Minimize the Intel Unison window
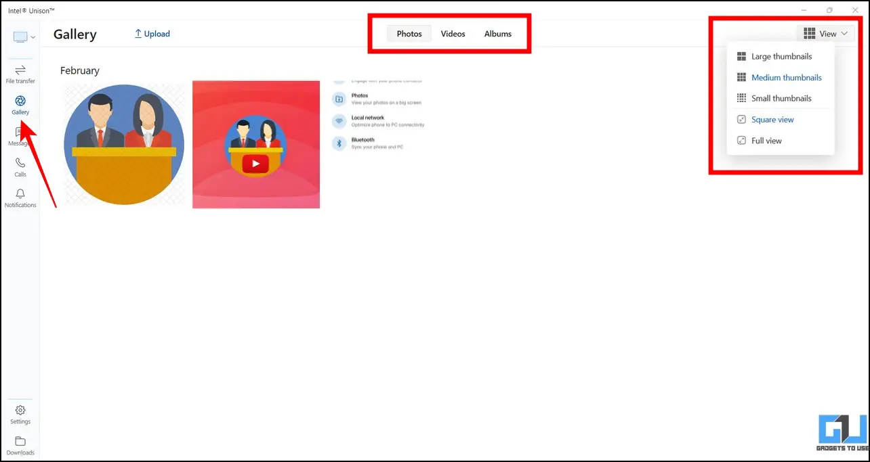Viewport: 870px width, 462px height. [804, 10]
